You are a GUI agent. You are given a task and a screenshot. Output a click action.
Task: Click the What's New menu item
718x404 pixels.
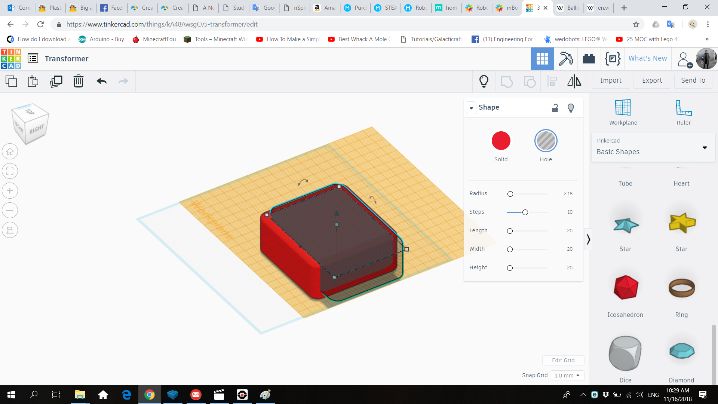647,58
